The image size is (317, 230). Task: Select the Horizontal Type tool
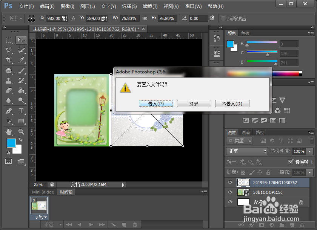(21, 111)
